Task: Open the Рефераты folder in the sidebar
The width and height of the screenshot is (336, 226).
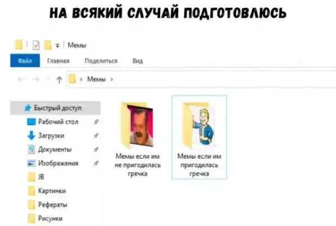Action: (53, 205)
